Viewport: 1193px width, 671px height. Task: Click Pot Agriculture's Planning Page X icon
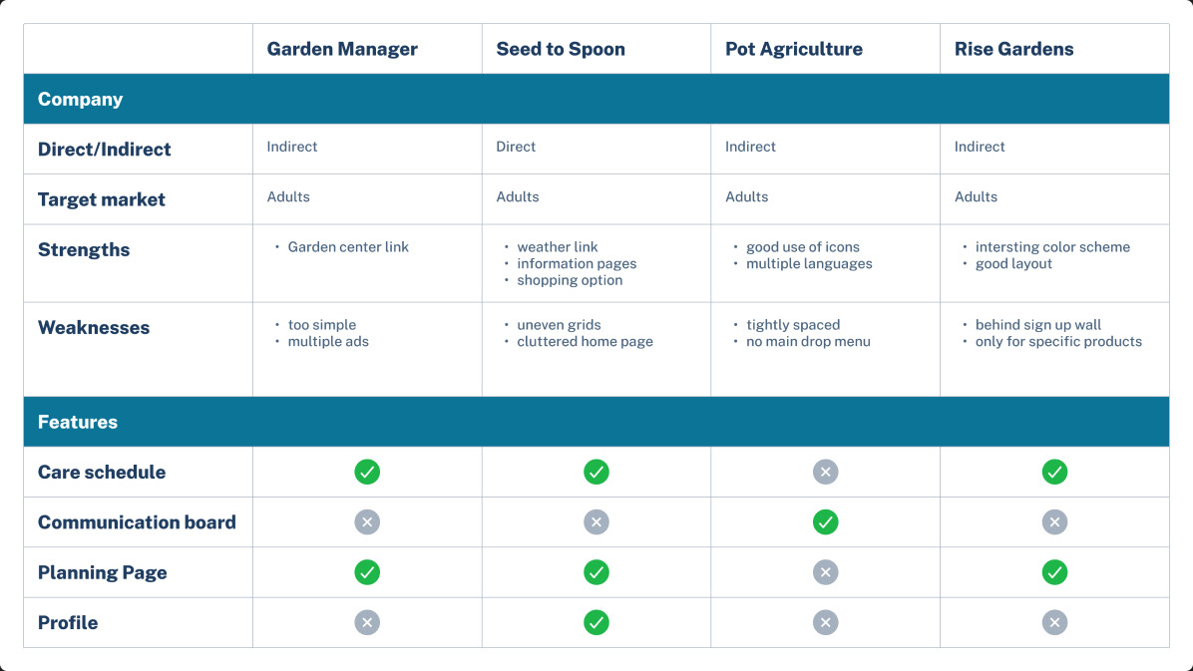[x=825, y=572]
